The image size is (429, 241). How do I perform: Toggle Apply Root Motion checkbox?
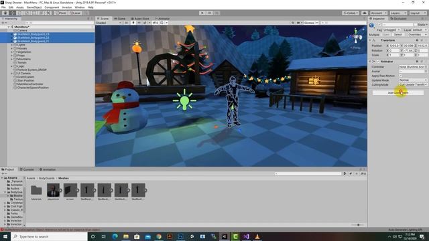[x=401, y=76]
